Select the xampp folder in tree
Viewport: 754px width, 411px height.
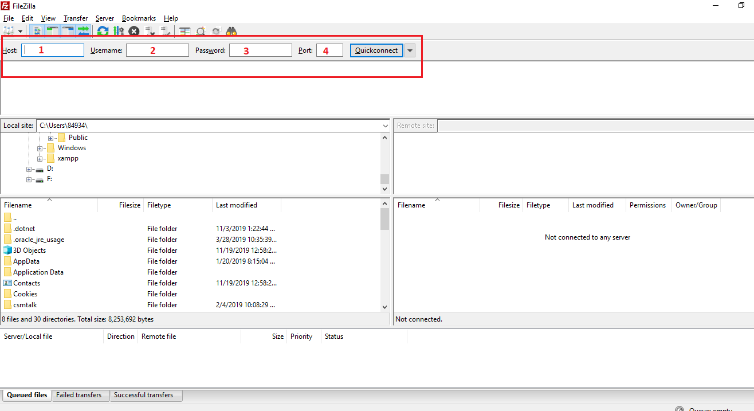click(68, 158)
